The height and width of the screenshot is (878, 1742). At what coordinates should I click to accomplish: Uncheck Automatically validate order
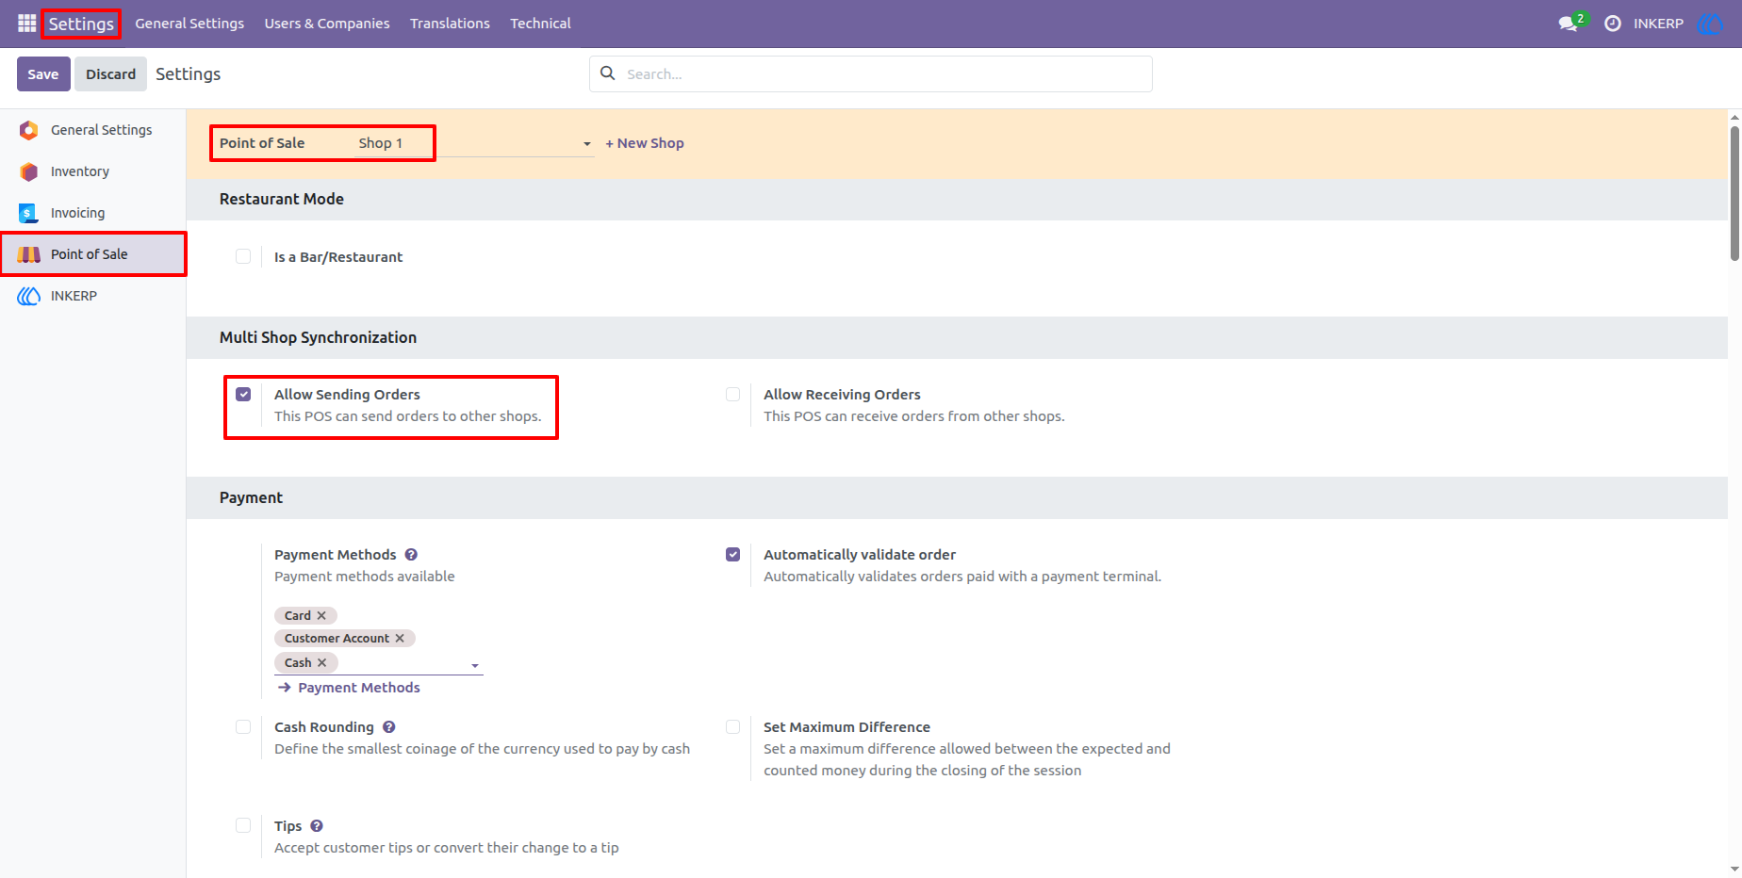point(732,554)
